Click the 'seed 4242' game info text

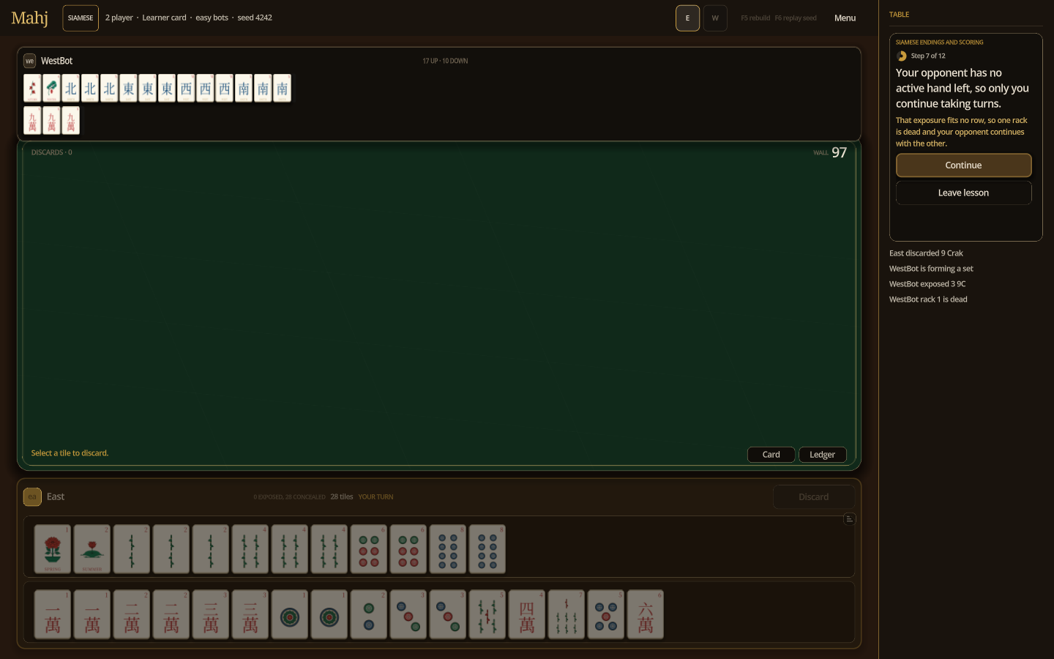click(x=255, y=18)
